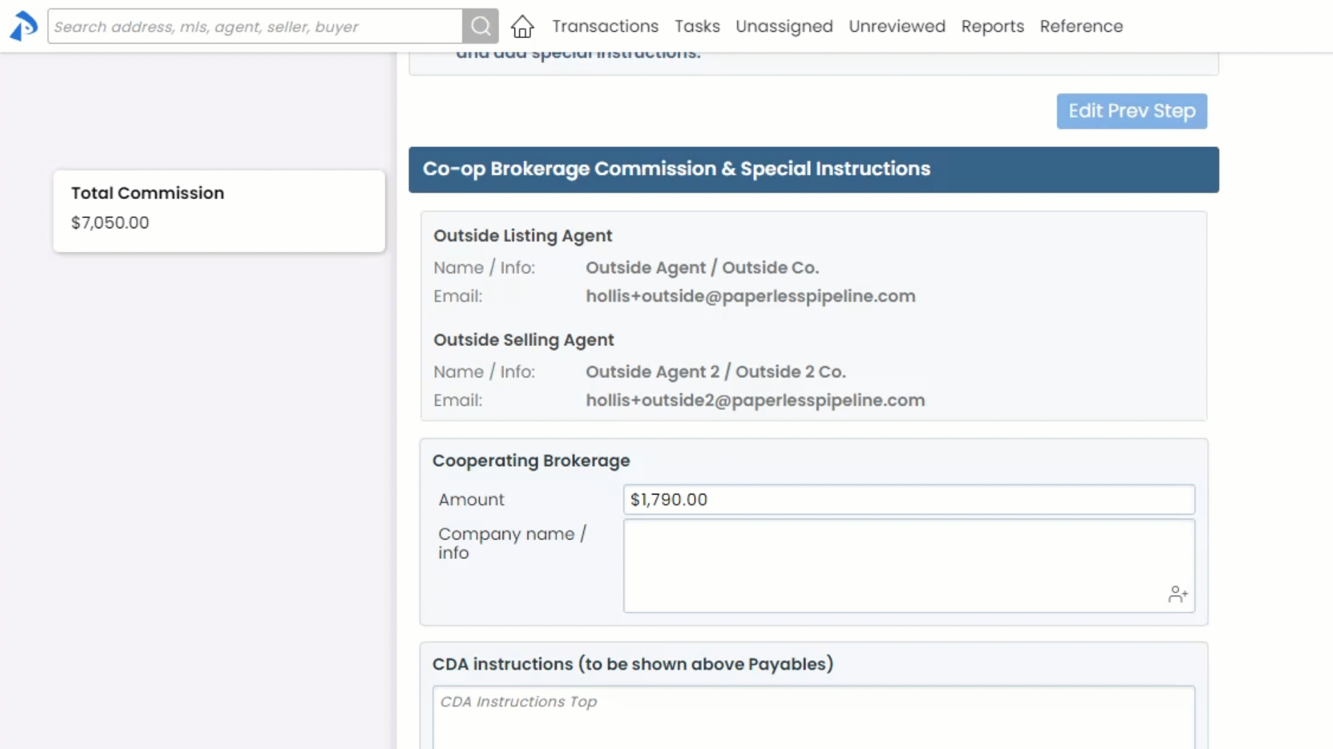Viewport: 1333px width, 749px height.
Task: Click the Edit Prev Step button
Action: (1132, 111)
